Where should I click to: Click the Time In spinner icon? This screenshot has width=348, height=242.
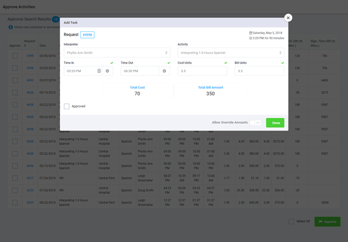point(99,71)
